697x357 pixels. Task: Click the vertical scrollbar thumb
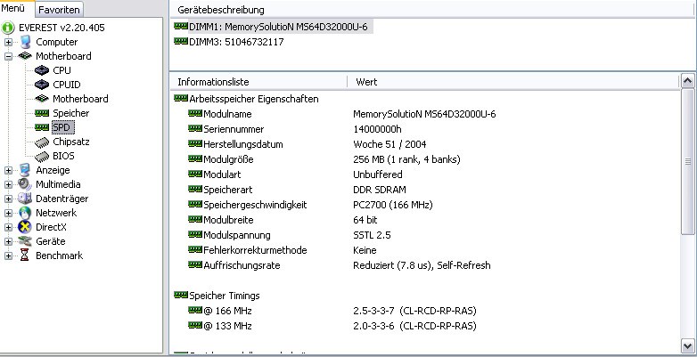click(688, 161)
